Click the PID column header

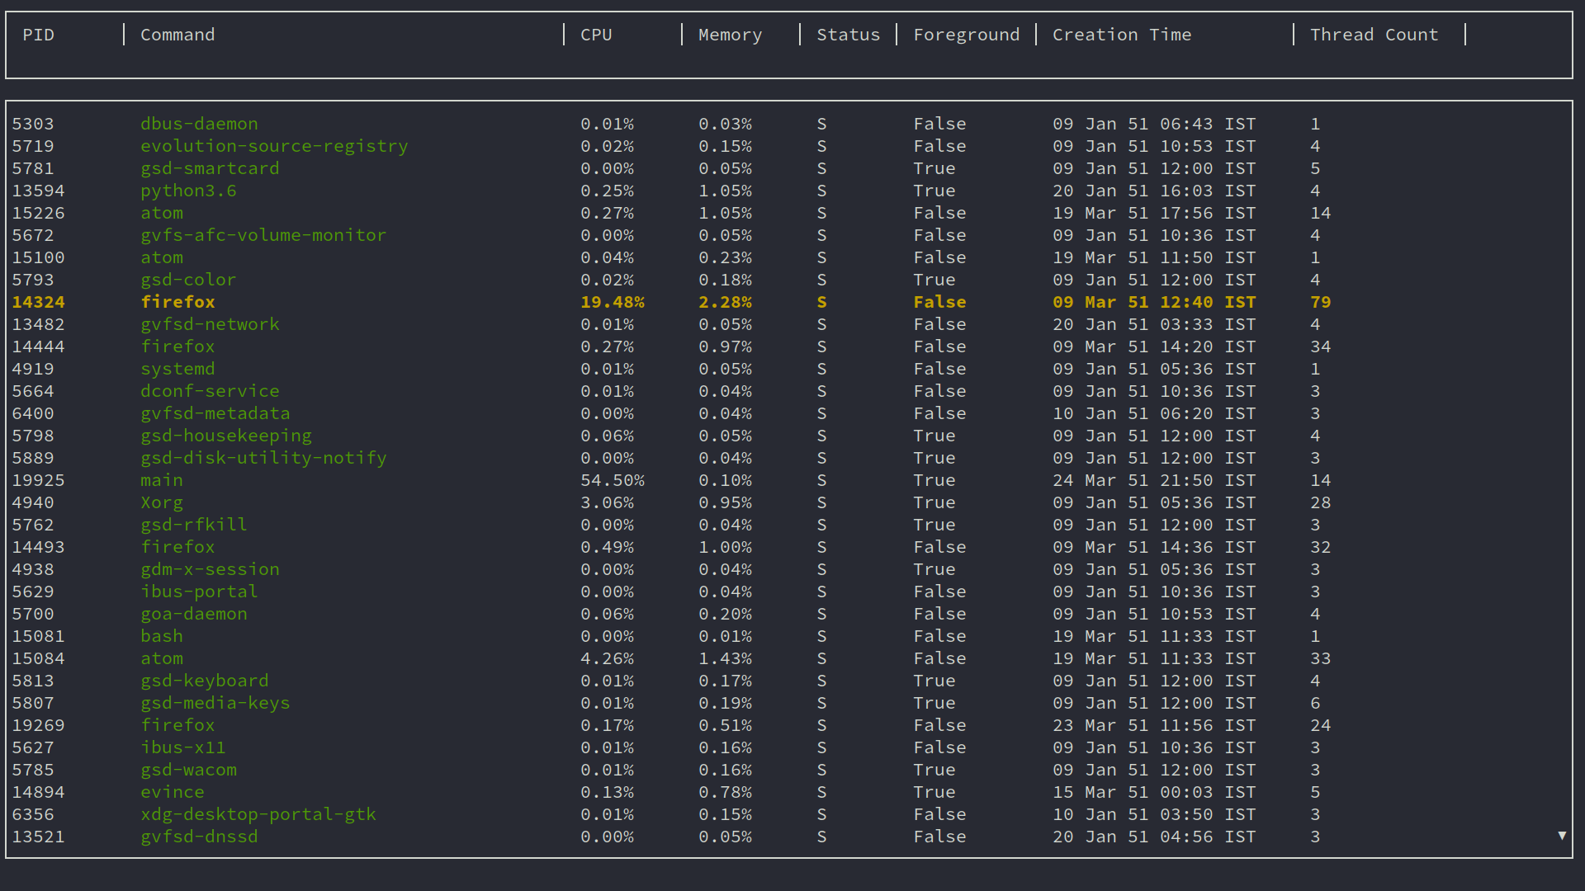tap(38, 35)
